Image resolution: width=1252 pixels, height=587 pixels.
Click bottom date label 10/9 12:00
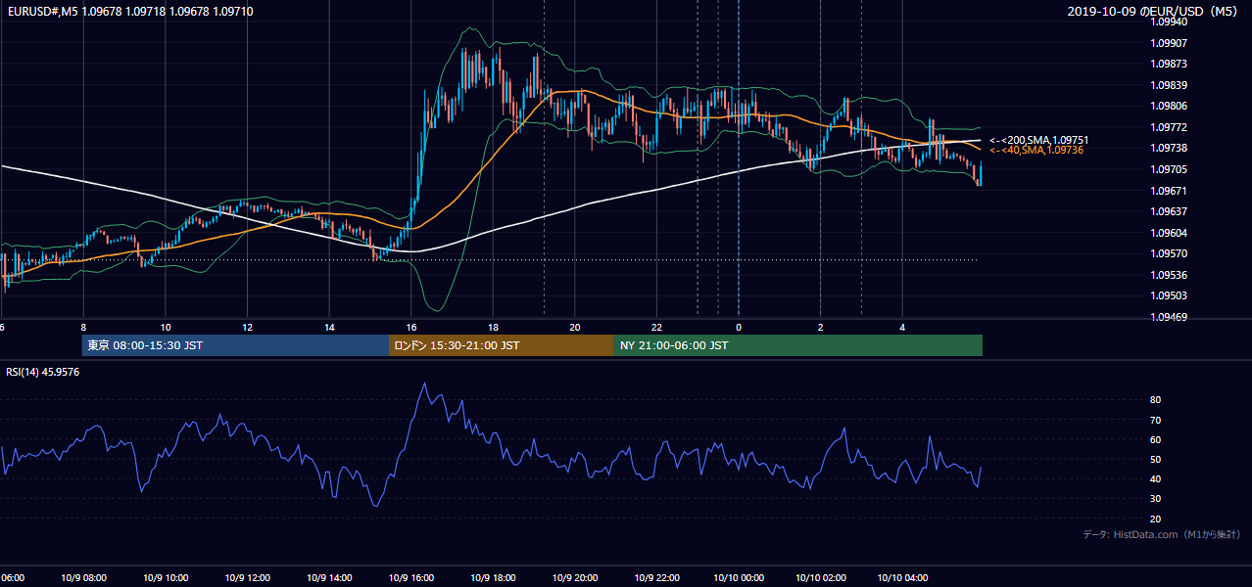[246, 578]
